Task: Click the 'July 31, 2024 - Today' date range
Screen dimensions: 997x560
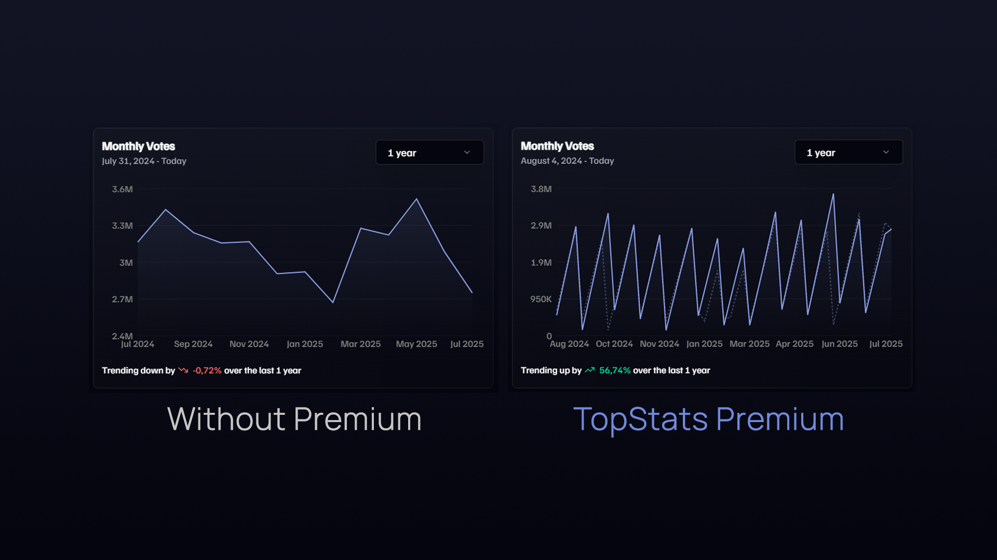Action: (144, 161)
